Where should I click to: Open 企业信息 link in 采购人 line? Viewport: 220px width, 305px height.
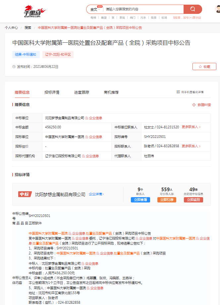pyautogui.click(x=95, y=288)
